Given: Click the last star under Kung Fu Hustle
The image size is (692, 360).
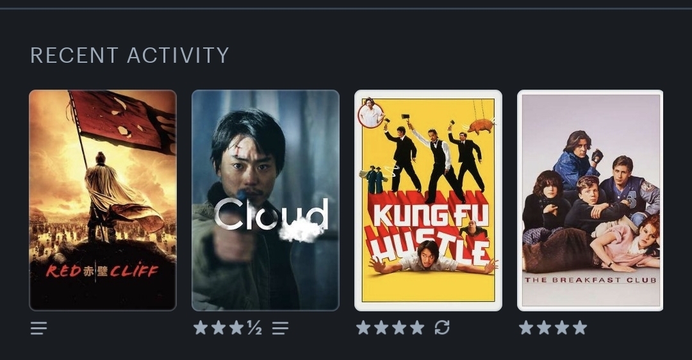Looking at the screenshot, I should click(417, 328).
